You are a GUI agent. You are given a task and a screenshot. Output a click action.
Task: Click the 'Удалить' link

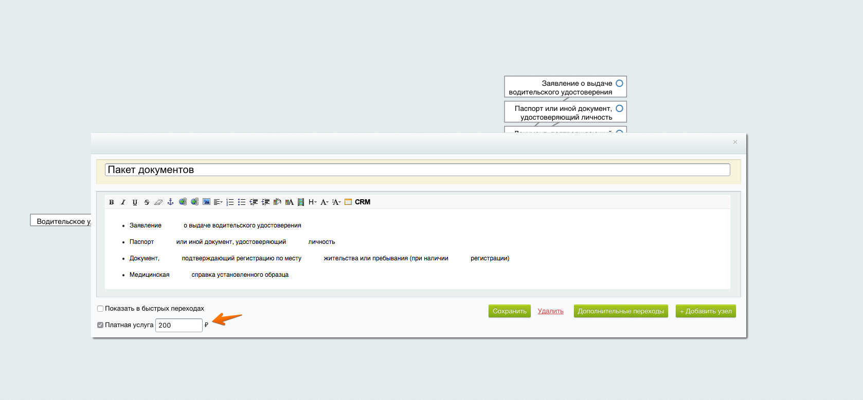(x=550, y=311)
